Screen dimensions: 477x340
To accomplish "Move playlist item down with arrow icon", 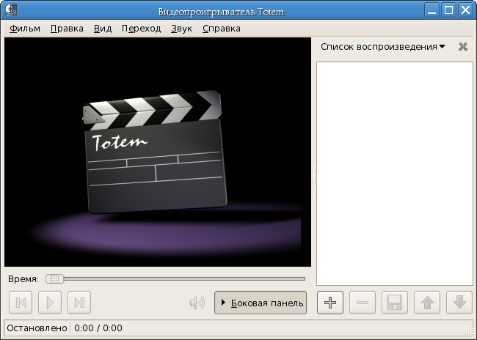I will [x=459, y=303].
